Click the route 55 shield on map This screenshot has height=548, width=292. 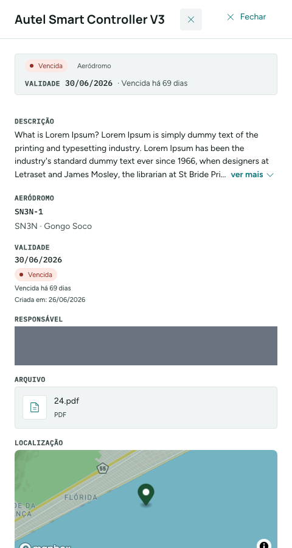point(102,469)
